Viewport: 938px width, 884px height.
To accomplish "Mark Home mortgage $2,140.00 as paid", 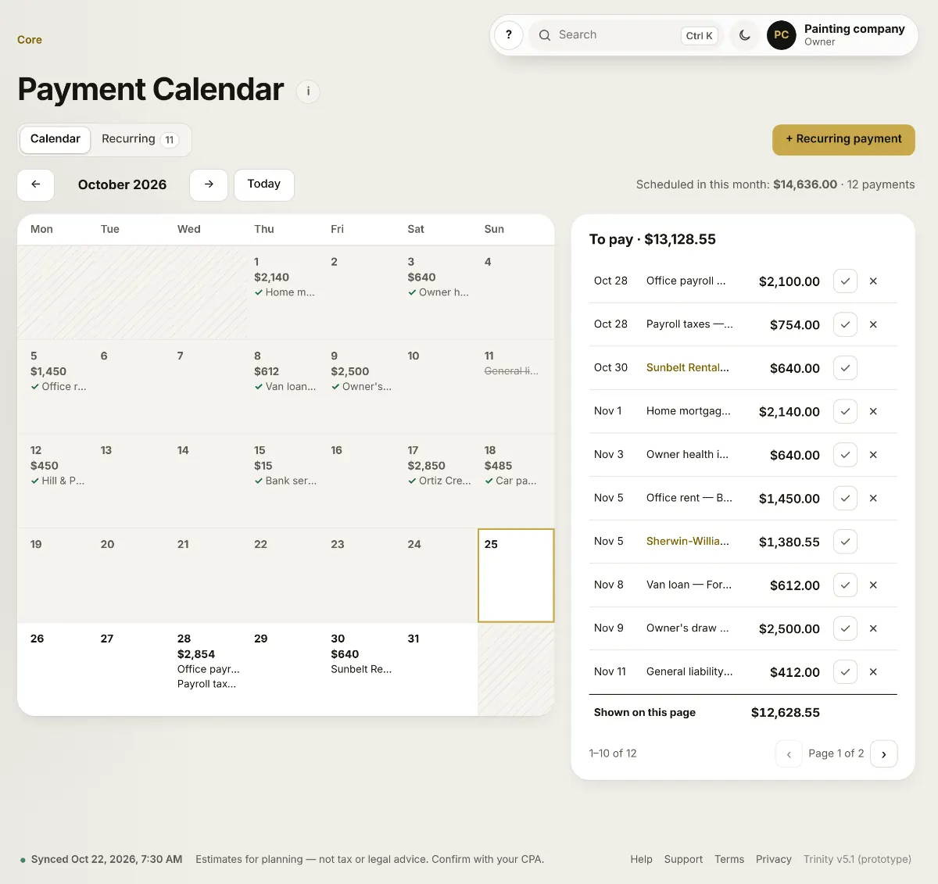I will pos(845,411).
